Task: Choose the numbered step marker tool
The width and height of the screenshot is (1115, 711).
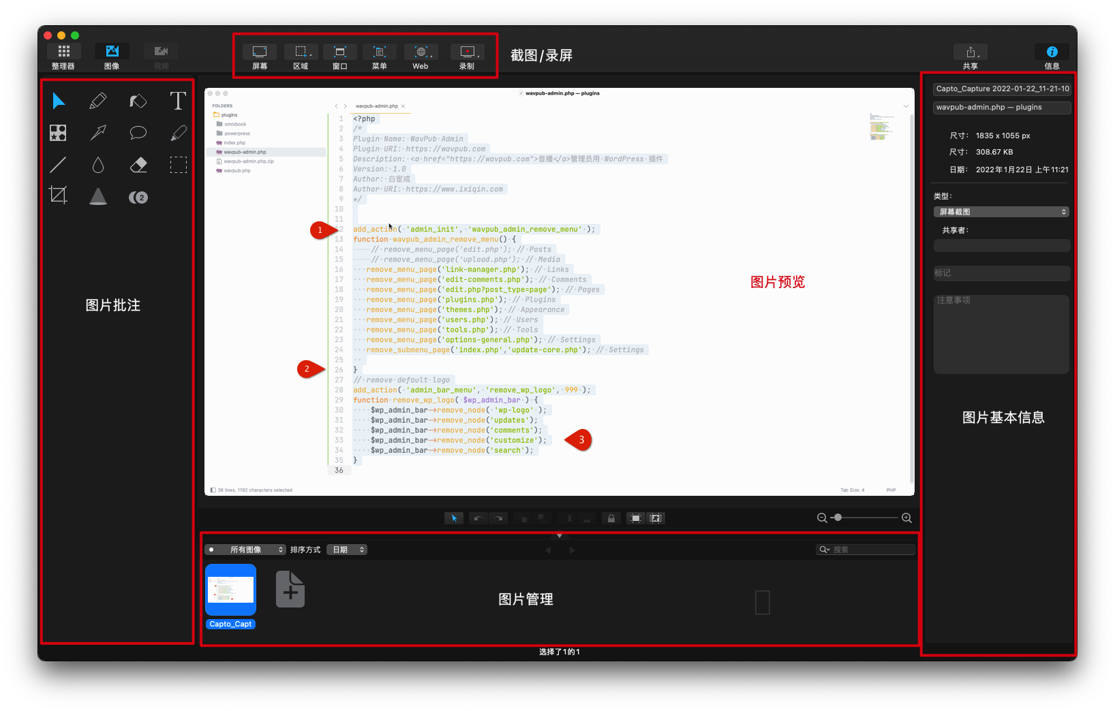Action: point(138,197)
